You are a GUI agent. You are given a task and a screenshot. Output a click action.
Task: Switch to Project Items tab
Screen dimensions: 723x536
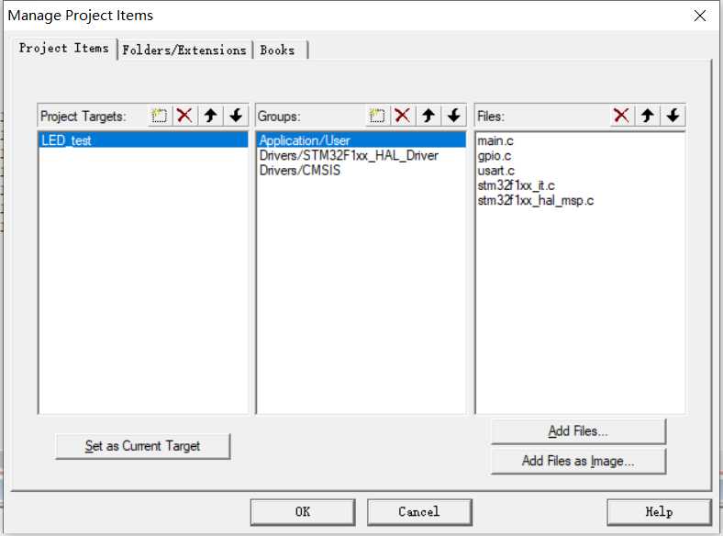[64, 48]
